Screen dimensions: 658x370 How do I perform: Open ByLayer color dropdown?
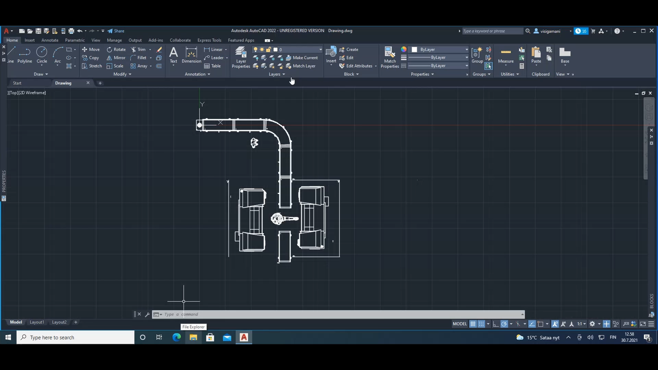click(x=440, y=50)
